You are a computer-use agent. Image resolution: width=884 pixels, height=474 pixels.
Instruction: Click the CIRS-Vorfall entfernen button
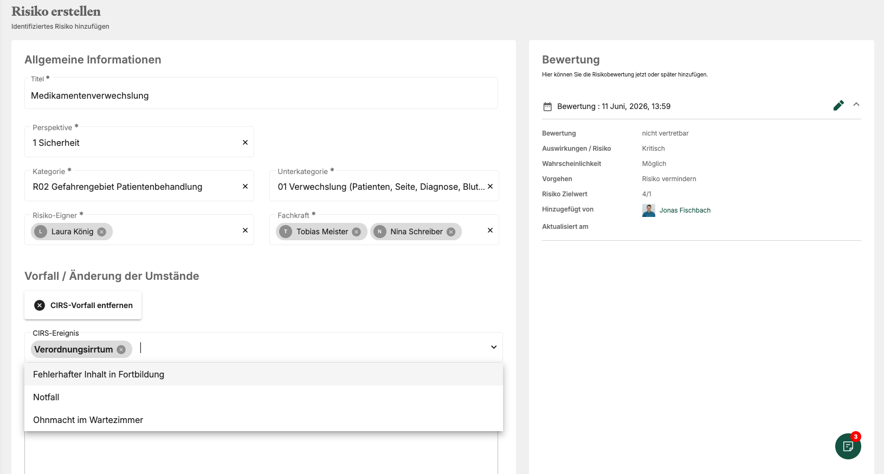click(x=83, y=305)
